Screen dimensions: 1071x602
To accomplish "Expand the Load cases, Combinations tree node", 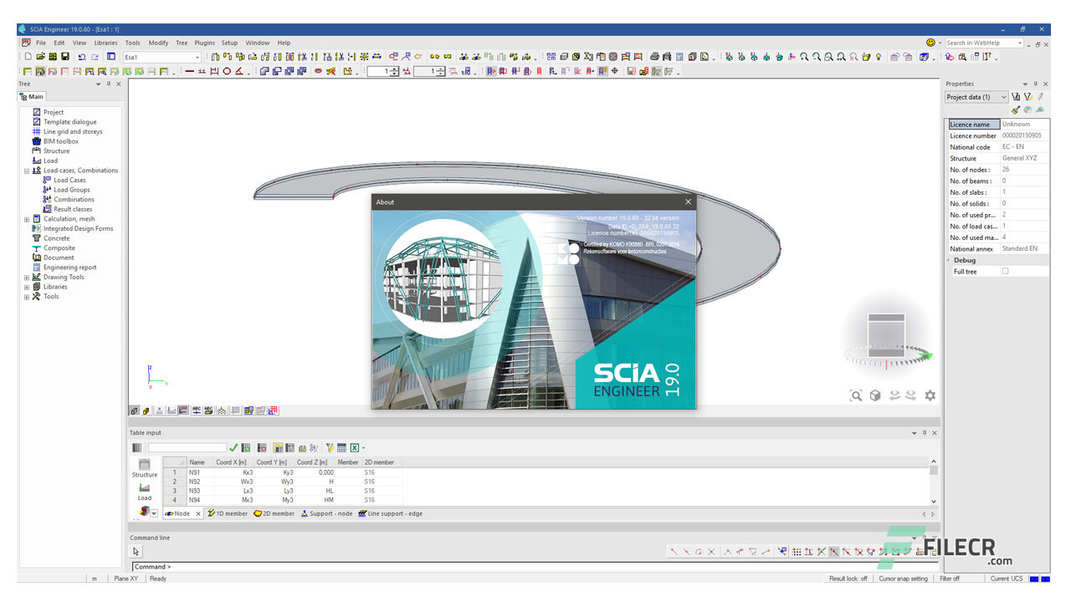I will tap(27, 171).
